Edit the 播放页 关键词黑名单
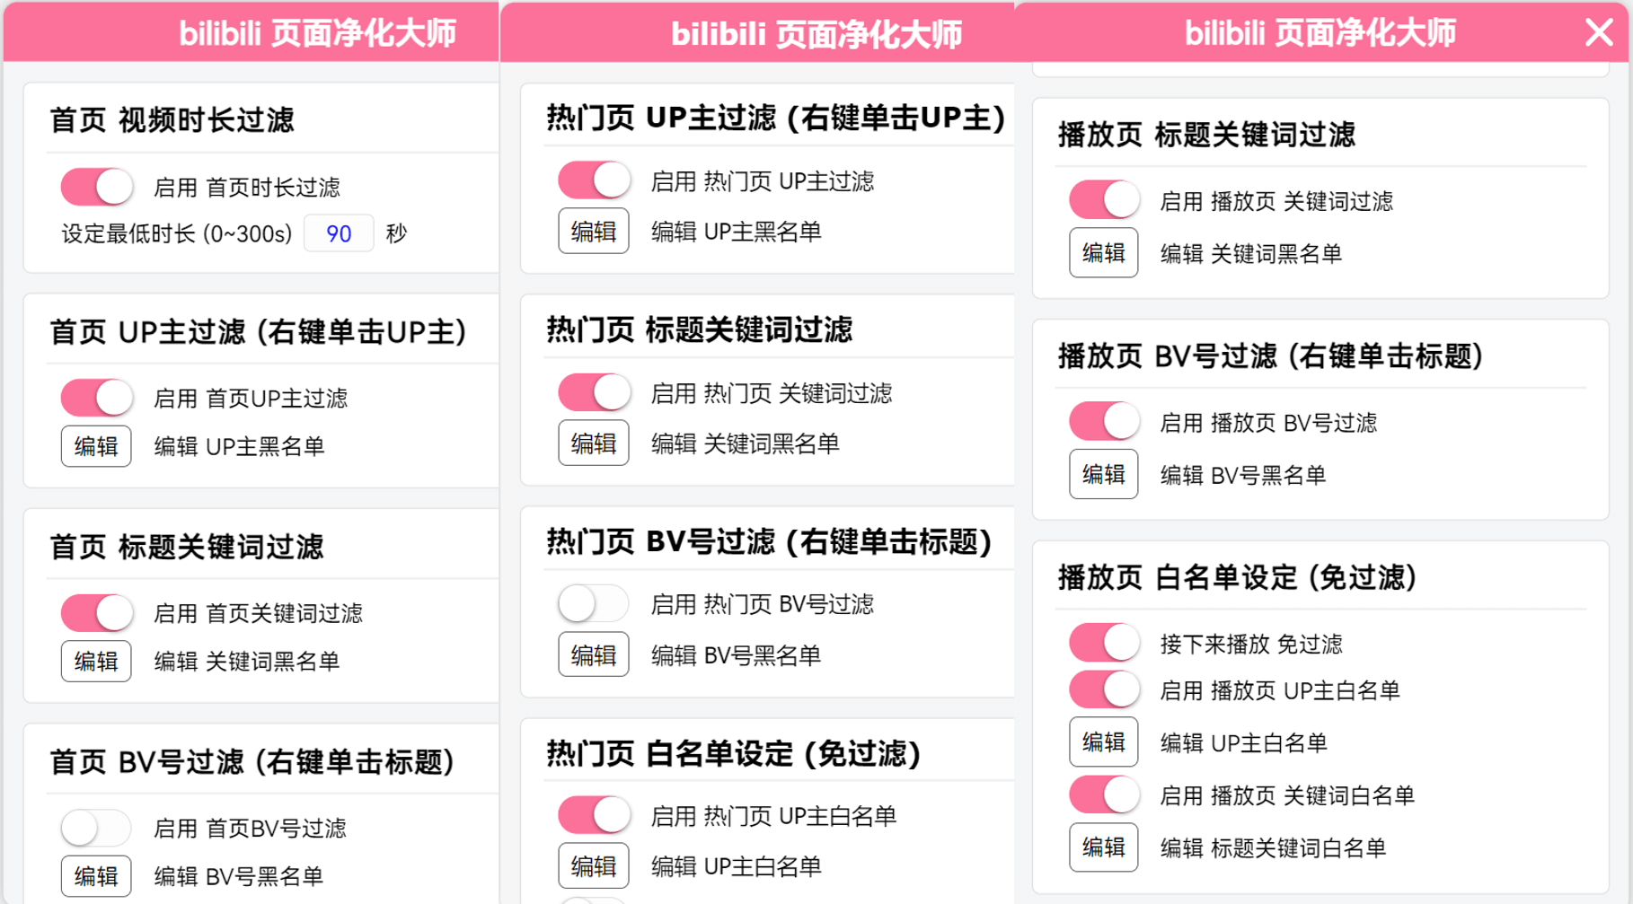This screenshot has width=1633, height=904. coord(1104,253)
